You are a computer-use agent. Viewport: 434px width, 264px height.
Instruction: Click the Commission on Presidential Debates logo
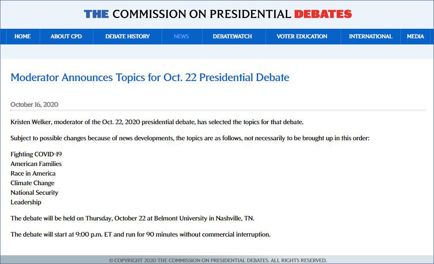click(x=217, y=14)
